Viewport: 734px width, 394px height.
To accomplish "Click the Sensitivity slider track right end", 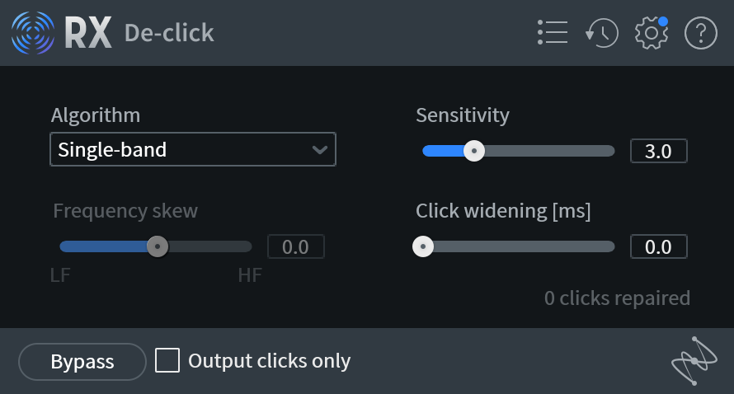I will 609,151.
